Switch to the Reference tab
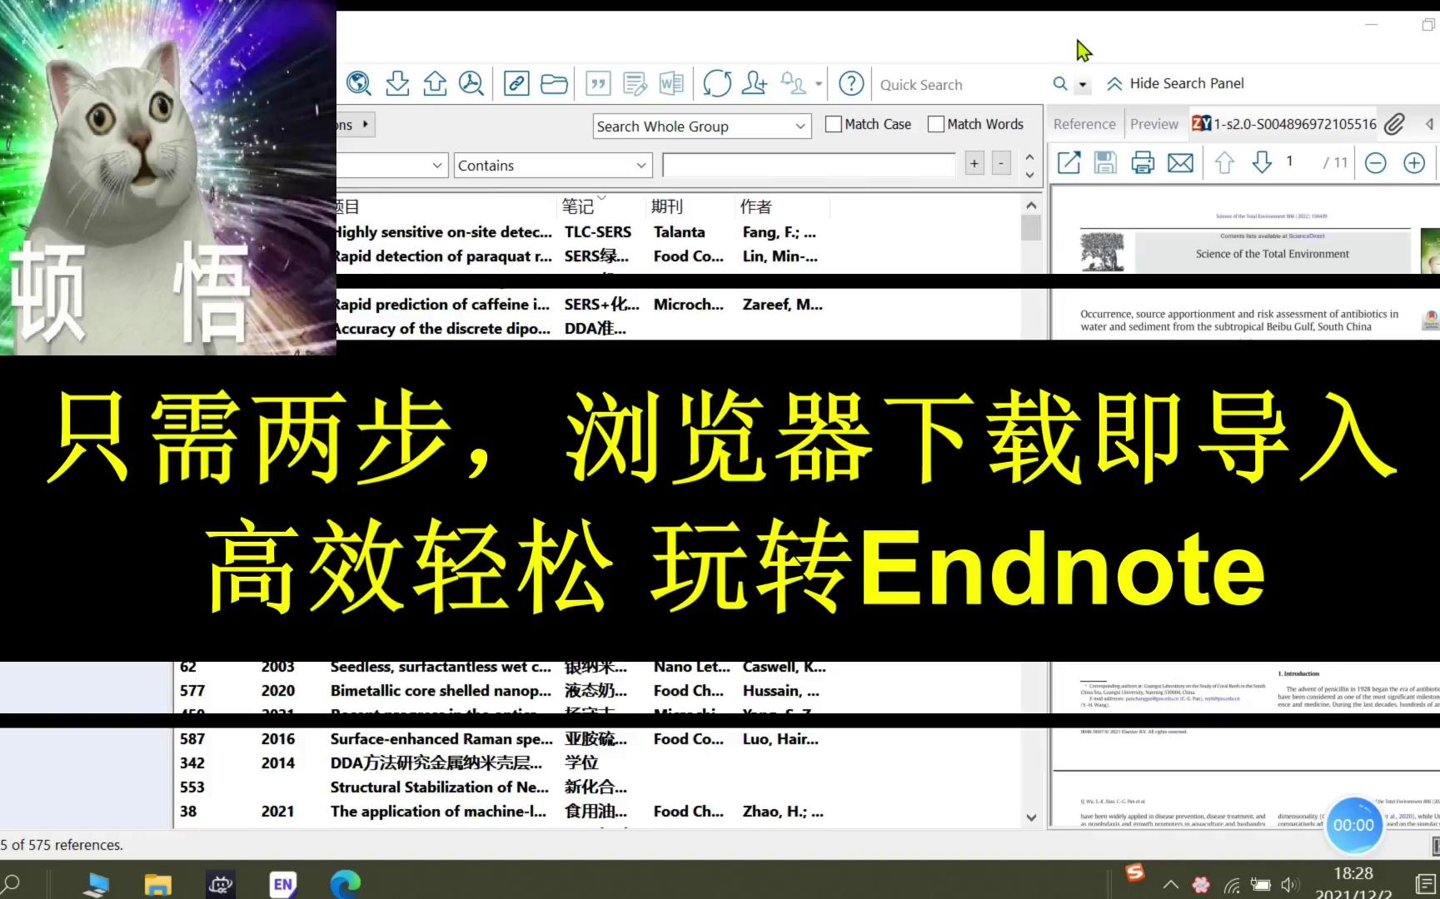Viewport: 1440px width, 899px height. (1084, 124)
